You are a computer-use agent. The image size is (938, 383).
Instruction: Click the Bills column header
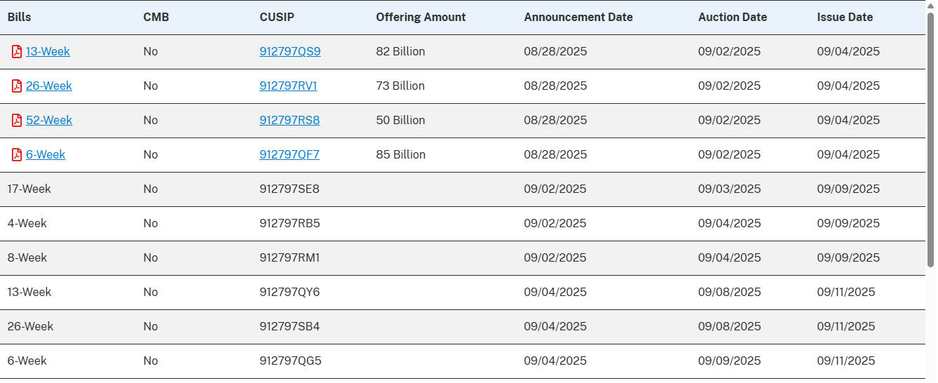pyautogui.click(x=20, y=18)
